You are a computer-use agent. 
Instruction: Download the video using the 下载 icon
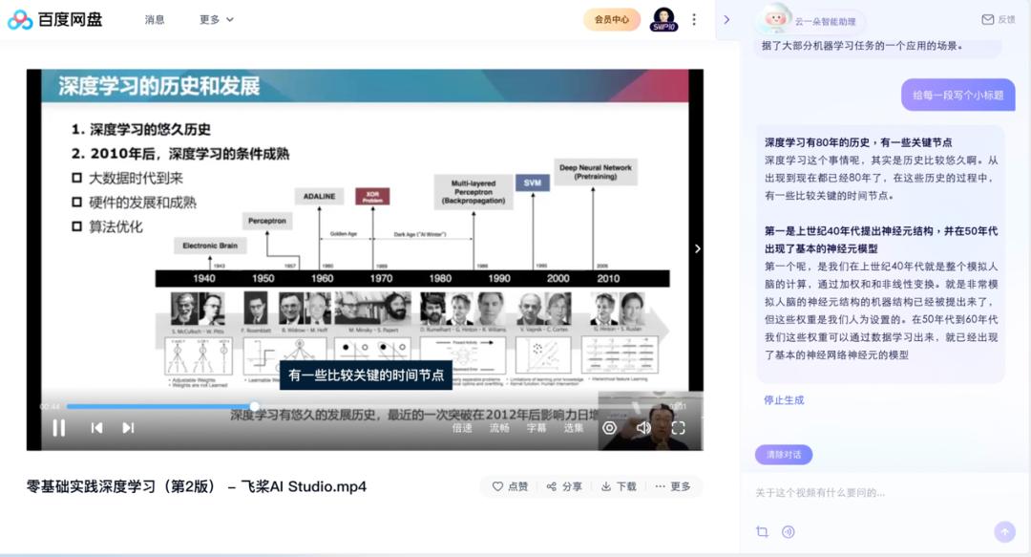coord(620,486)
